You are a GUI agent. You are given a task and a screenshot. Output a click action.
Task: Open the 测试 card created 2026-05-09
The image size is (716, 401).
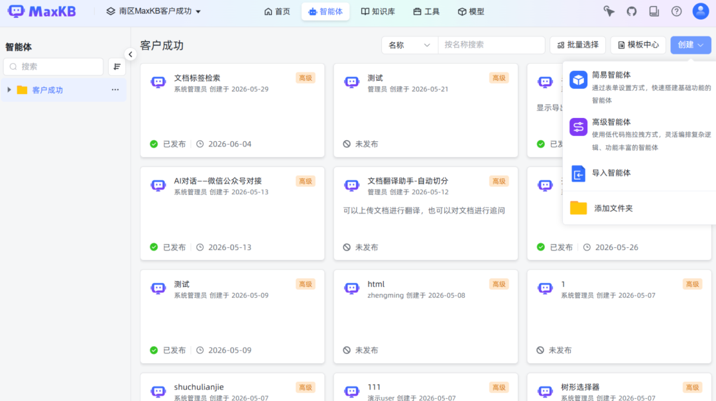233,317
